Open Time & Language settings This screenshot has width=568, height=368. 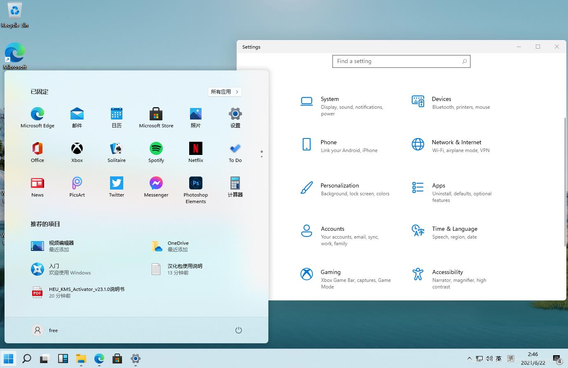(x=444, y=232)
